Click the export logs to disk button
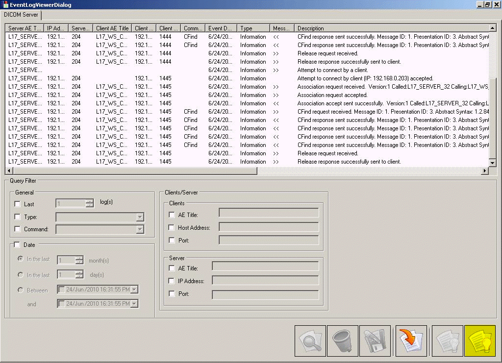 [x=375, y=341]
